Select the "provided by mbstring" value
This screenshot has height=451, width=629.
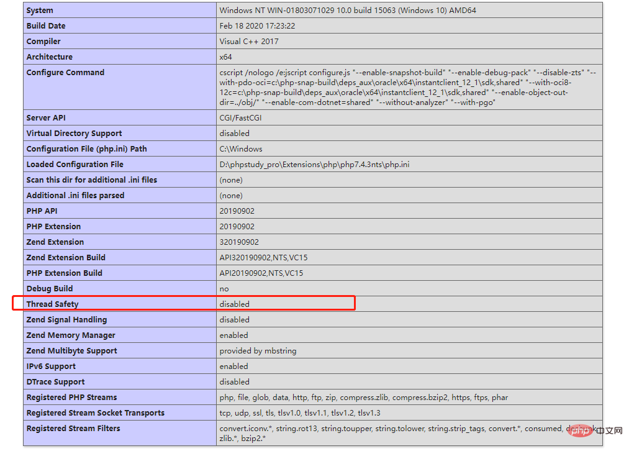click(258, 351)
